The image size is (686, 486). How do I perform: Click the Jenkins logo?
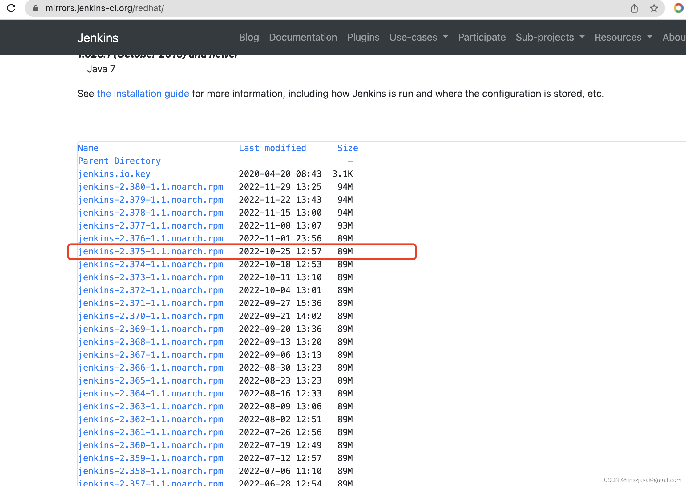point(98,38)
